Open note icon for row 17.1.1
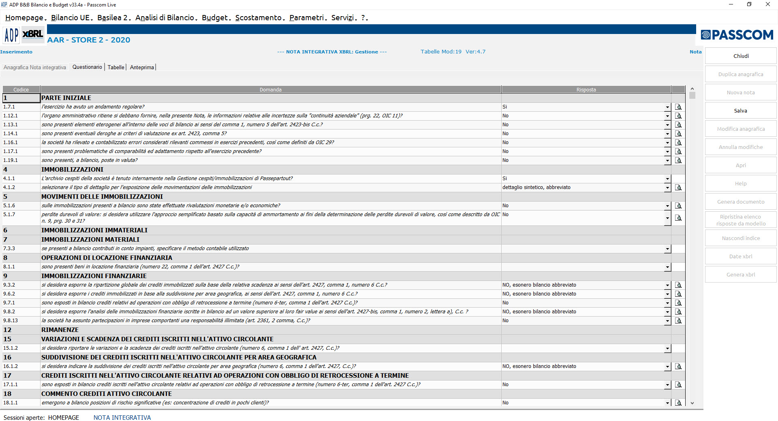The height and width of the screenshot is (421, 778). click(x=678, y=385)
